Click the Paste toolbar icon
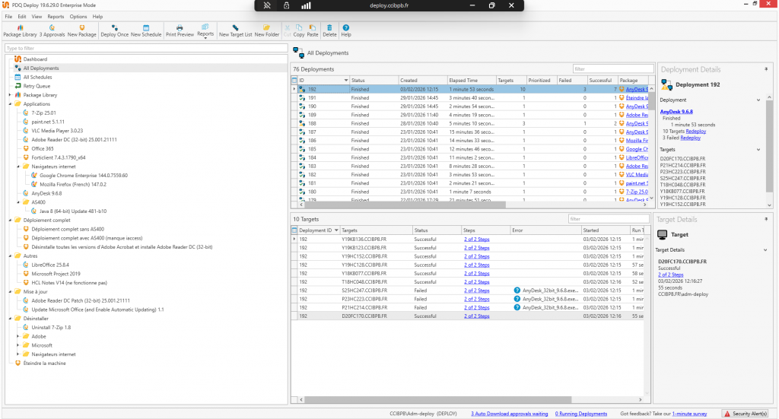The height and width of the screenshot is (419, 779). (x=313, y=30)
